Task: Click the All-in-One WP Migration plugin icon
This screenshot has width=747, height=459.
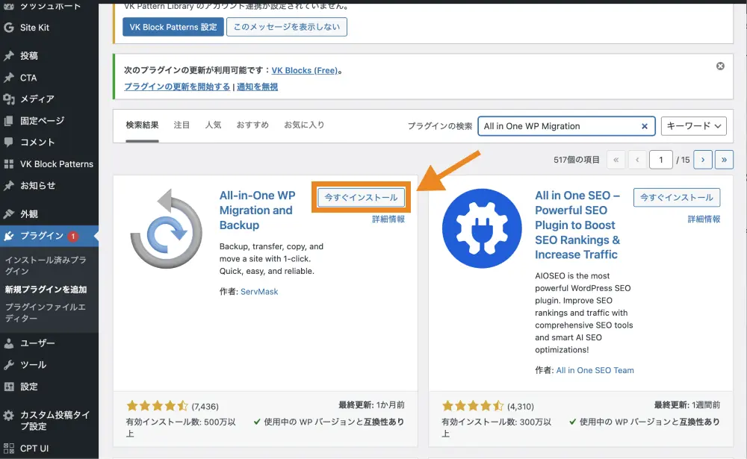Action: [167, 228]
